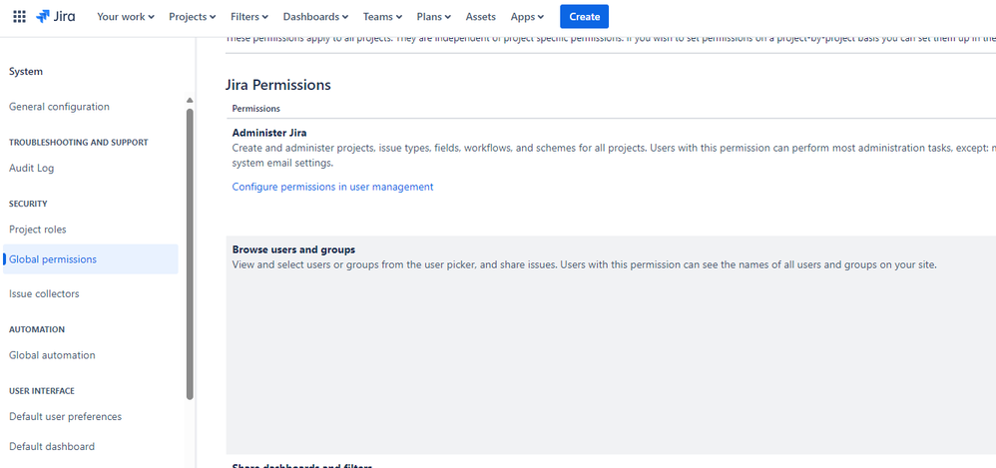The height and width of the screenshot is (468, 996).
Task: Click the blue Create button
Action: point(585,17)
